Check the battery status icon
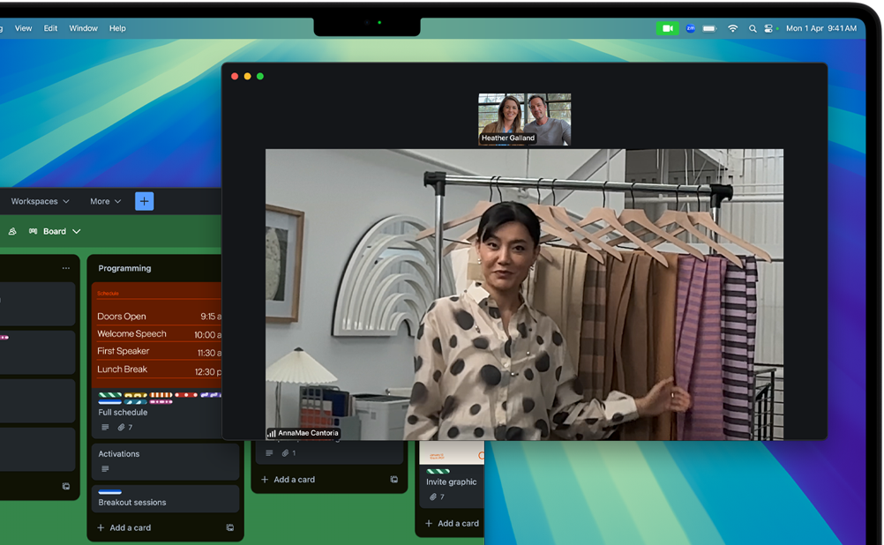This screenshot has height=545, width=884. 710,28
